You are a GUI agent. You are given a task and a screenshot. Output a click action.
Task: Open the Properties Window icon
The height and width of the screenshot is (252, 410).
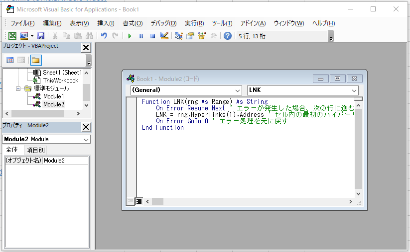click(190, 36)
